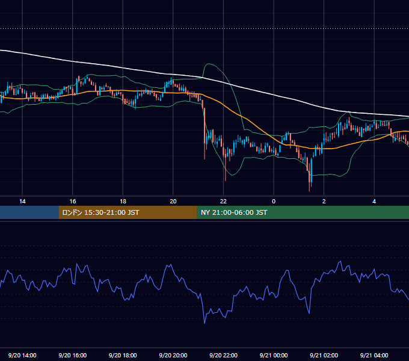Click the hour label 22 on price chart axis
409x361 pixels.
coord(224,202)
